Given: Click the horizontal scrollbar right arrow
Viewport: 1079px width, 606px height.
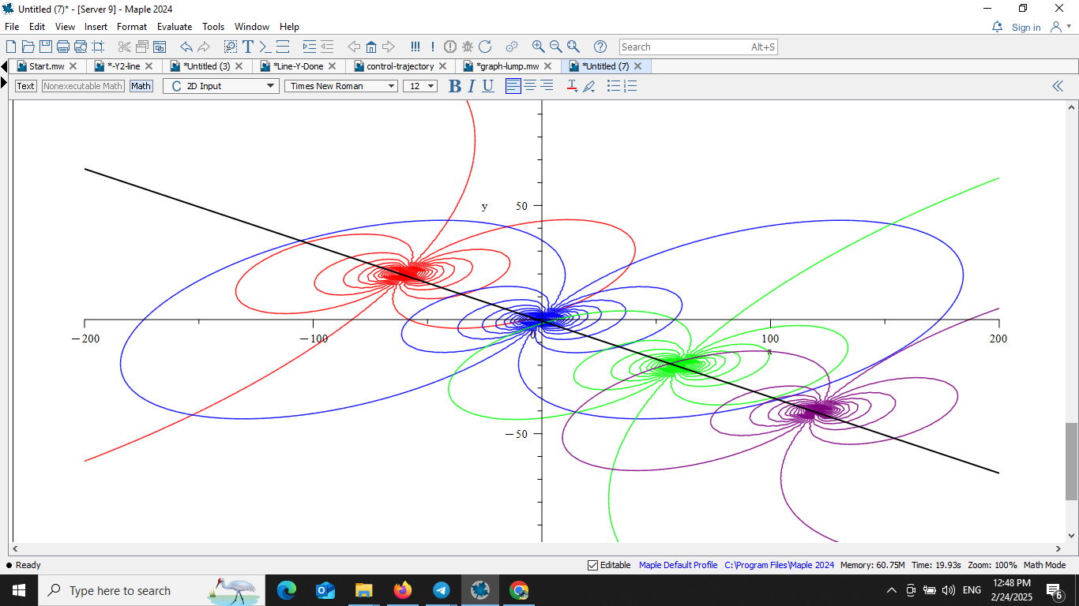Looking at the screenshot, I should [x=1059, y=548].
